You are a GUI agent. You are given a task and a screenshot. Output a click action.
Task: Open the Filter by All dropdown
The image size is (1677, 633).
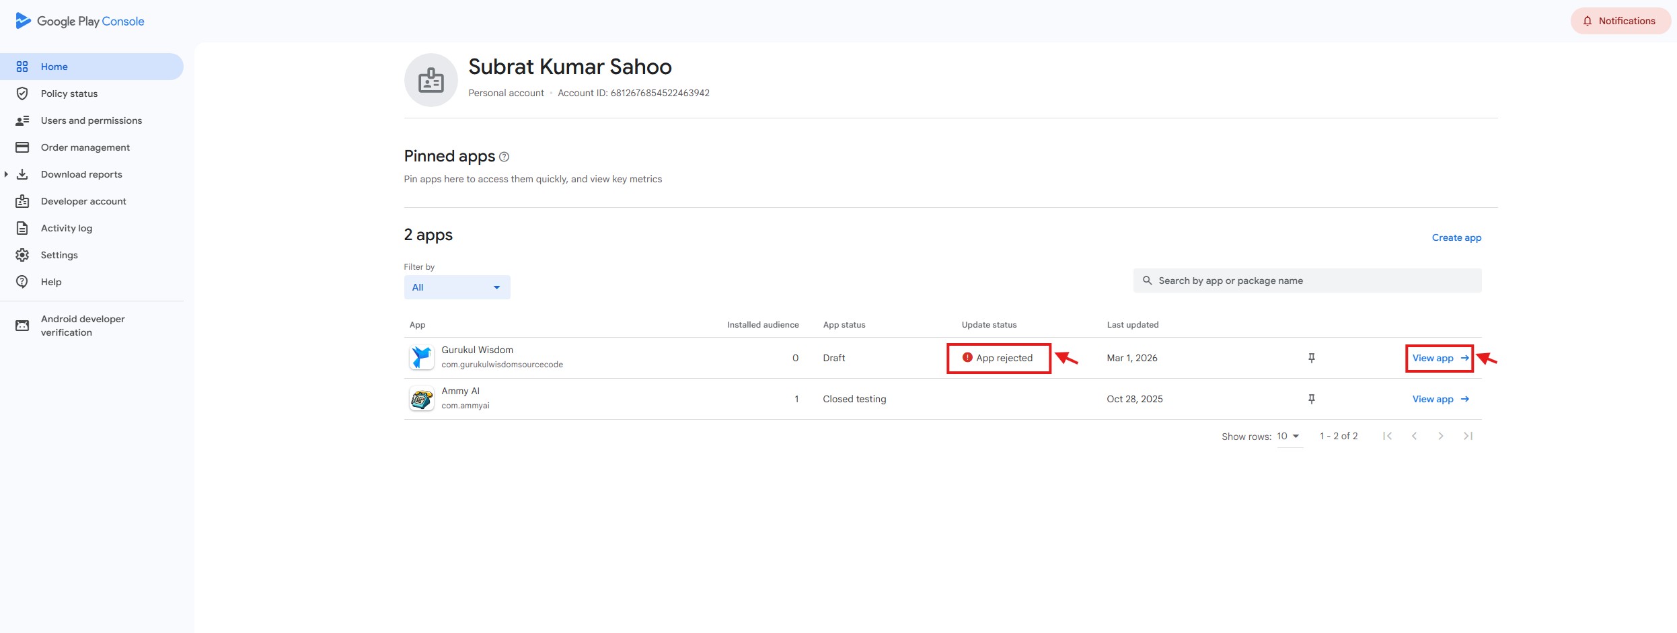tap(457, 287)
